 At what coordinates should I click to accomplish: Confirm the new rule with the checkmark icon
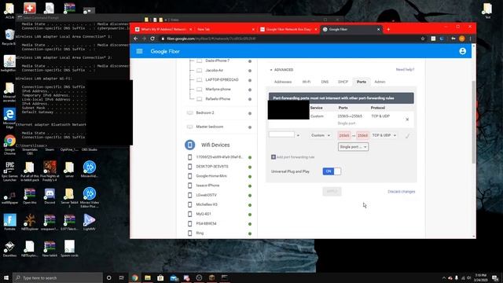(407, 136)
